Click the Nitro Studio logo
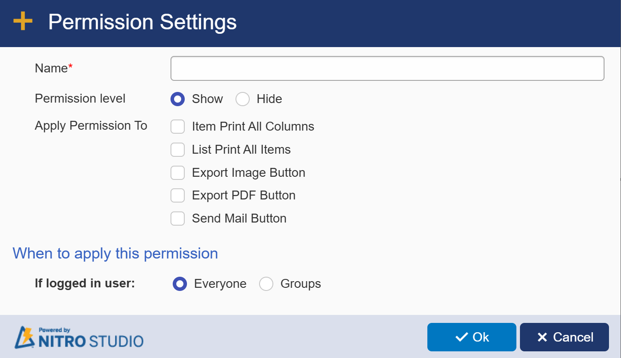This screenshot has width=621, height=358. 79,337
